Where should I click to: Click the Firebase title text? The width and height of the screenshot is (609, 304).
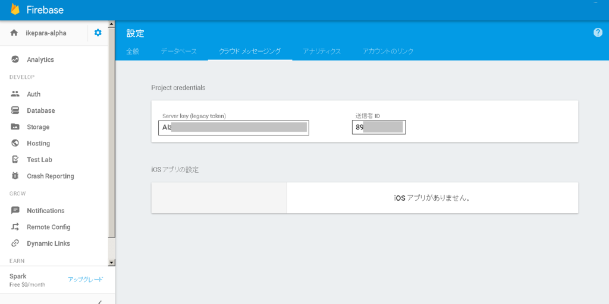coord(45,10)
